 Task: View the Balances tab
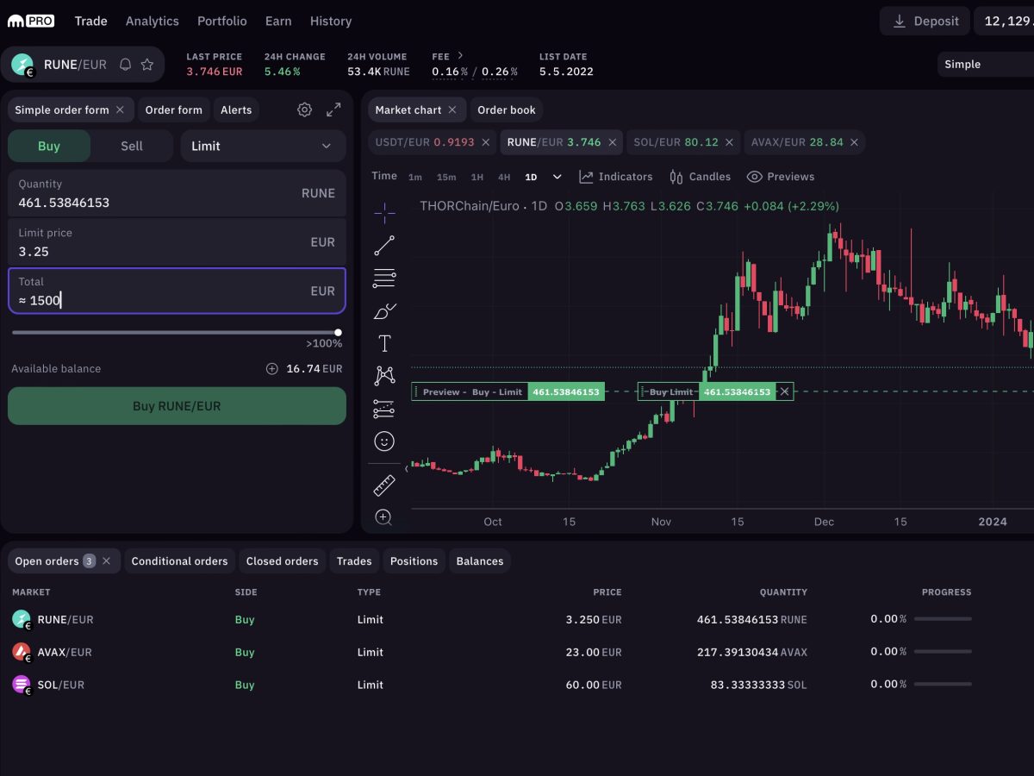tap(480, 561)
